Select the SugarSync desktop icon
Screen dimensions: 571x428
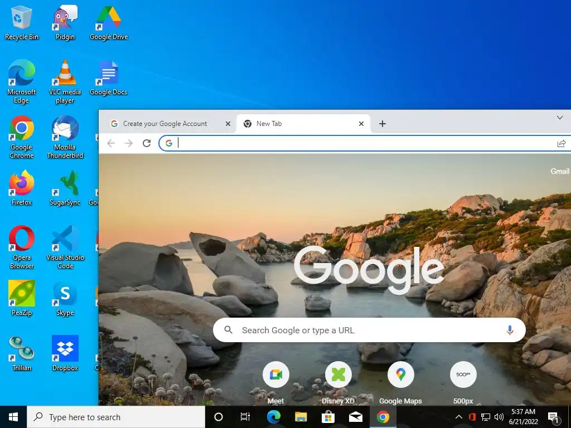coord(65,188)
